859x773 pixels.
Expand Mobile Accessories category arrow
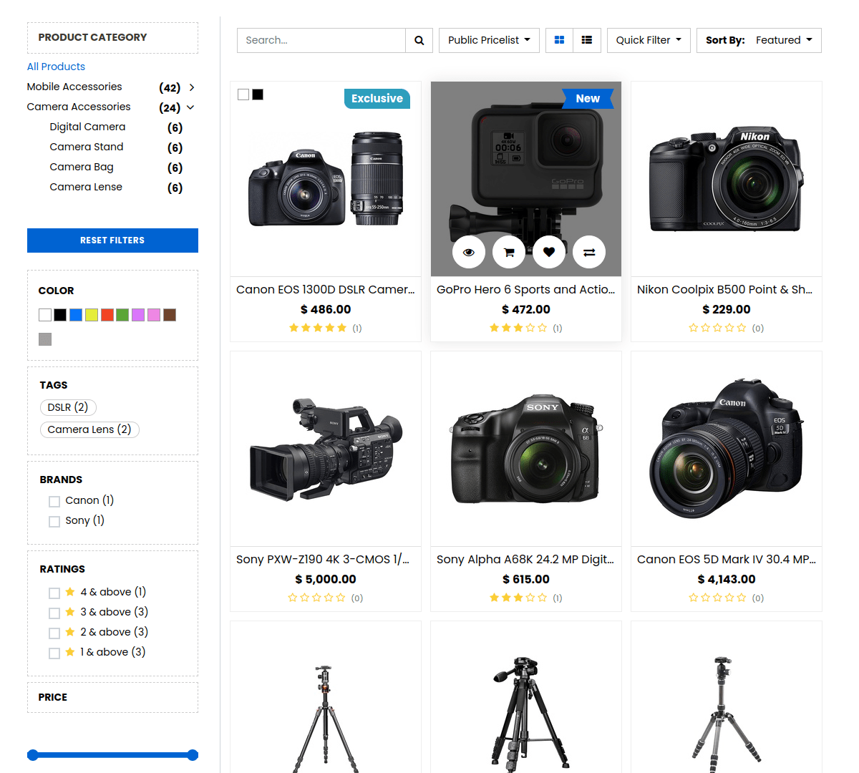[191, 87]
